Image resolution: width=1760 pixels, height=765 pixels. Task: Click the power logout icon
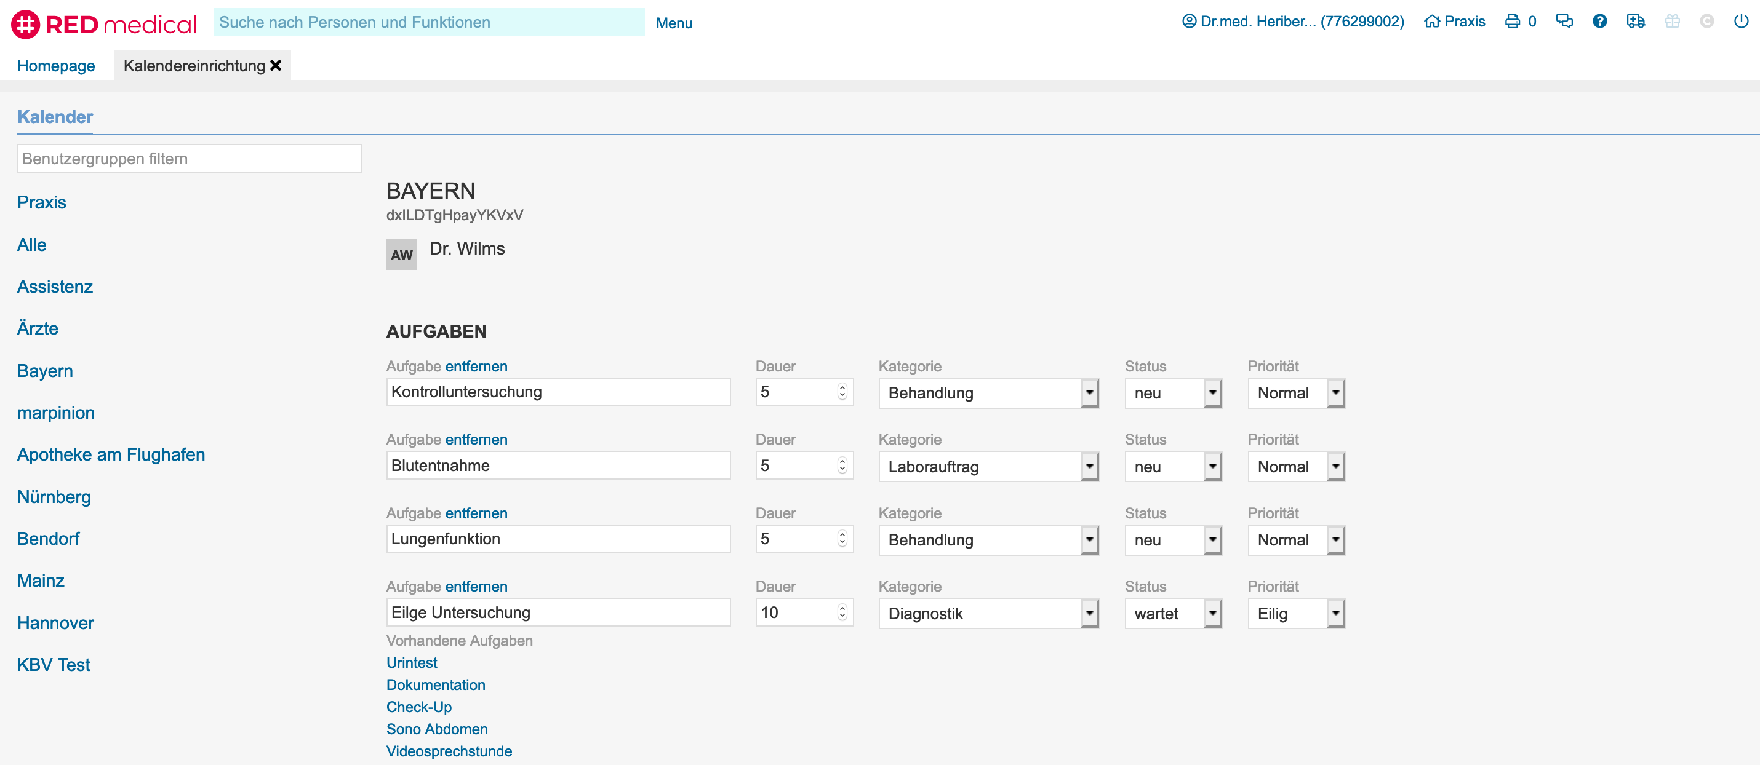coord(1740,21)
